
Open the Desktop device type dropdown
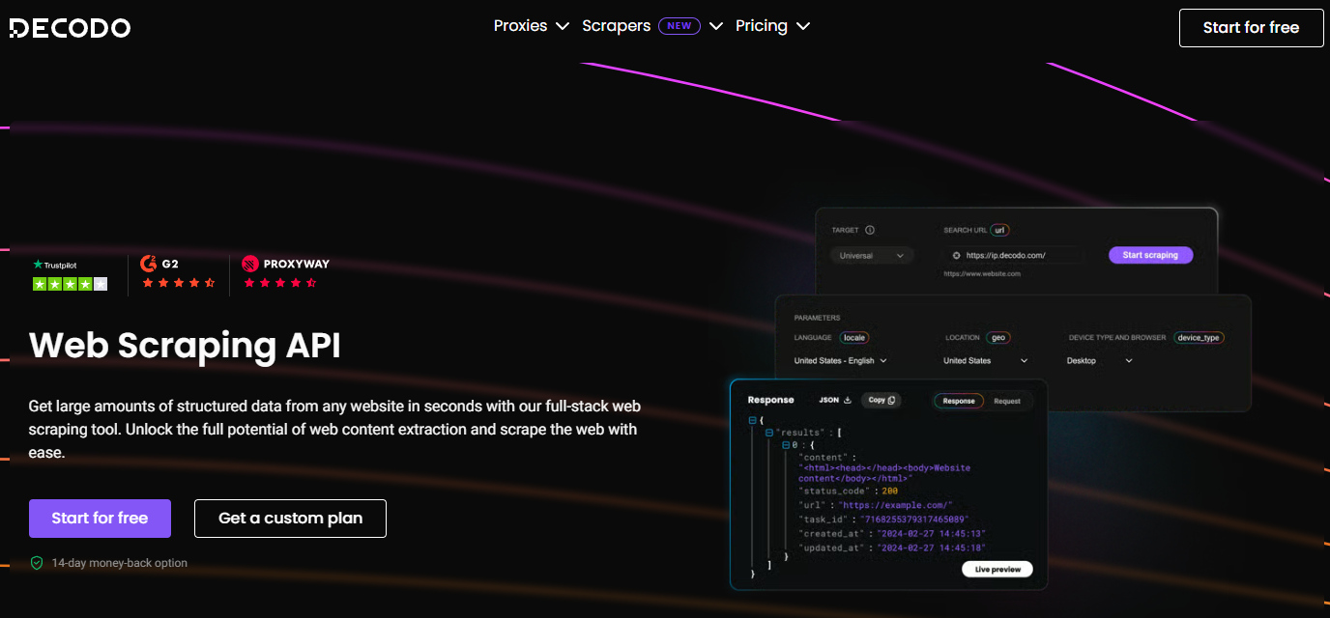(x=1099, y=361)
